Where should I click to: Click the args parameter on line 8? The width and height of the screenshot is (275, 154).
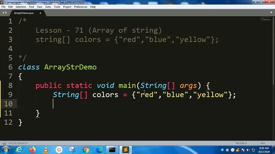(x=188, y=86)
